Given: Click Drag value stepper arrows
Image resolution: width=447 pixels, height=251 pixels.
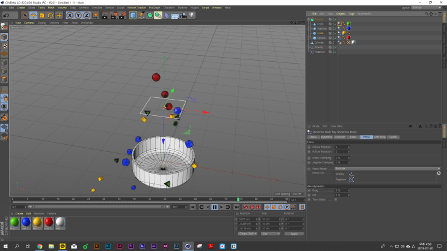Looking at the screenshot, I should (348, 190).
